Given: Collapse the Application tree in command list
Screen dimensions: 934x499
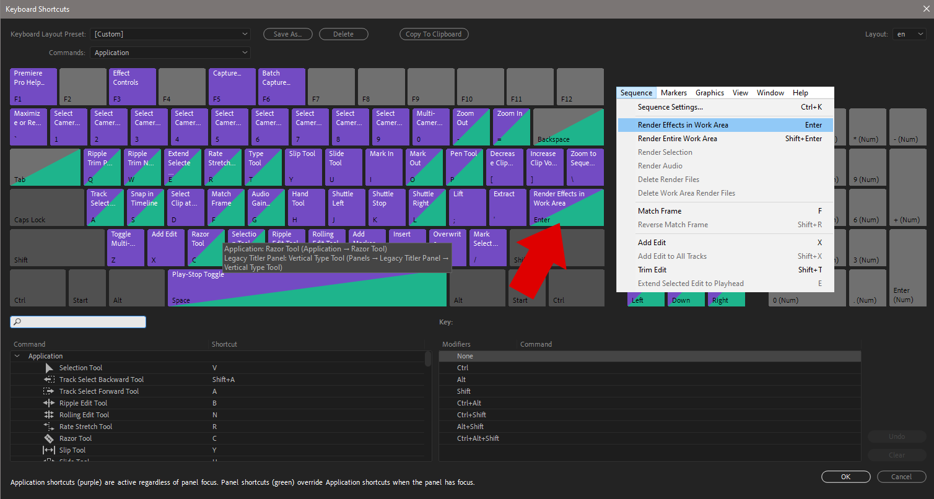Looking at the screenshot, I should [17, 356].
